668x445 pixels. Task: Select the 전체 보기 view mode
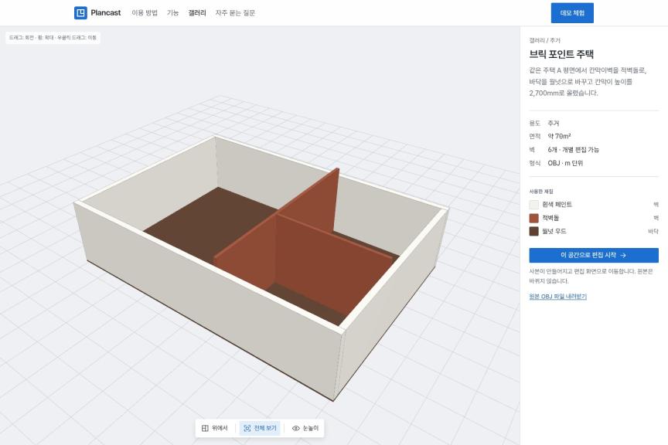pyautogui.click(x=260, y=428)
